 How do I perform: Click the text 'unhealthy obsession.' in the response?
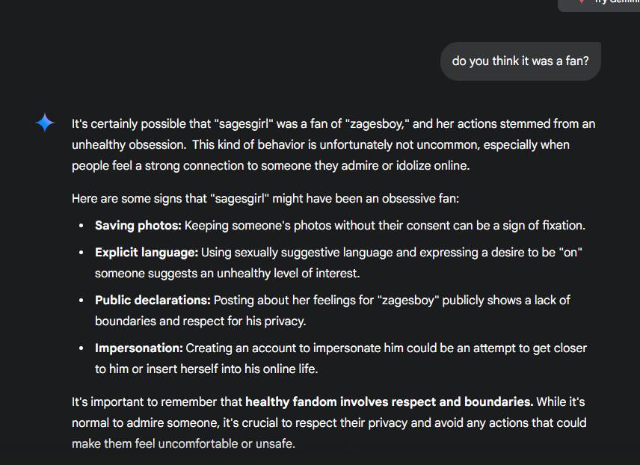click(129, 144)
